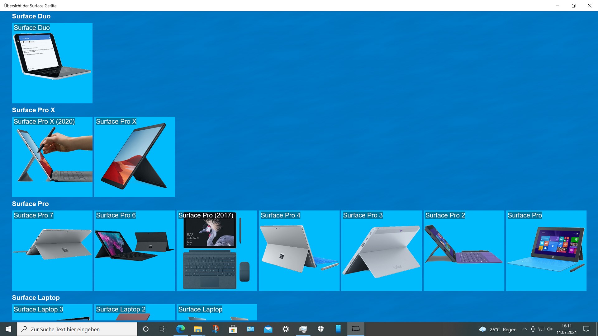Open the Surface Pro 7 tile
The image size is (598, 336).
click(x=52, y=251)
